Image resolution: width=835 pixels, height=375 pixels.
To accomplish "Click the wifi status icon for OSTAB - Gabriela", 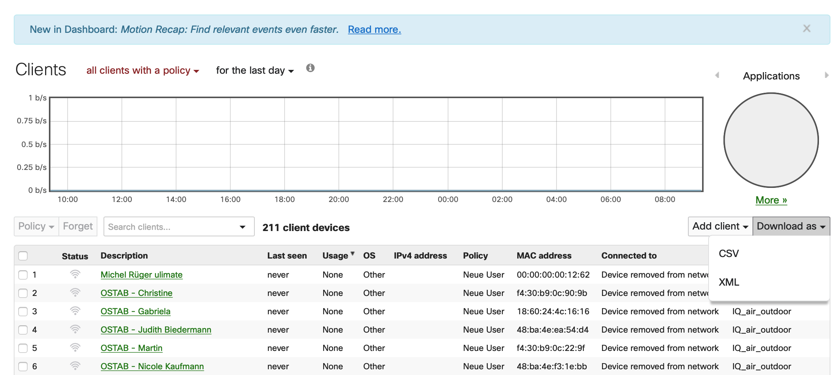I will click(75, 311).
